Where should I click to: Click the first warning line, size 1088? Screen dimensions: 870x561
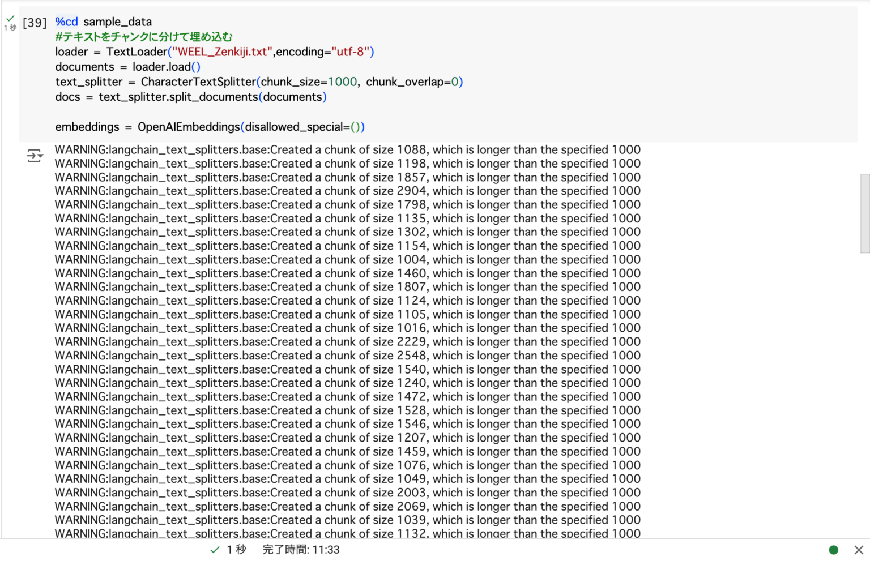coord(347,150)
